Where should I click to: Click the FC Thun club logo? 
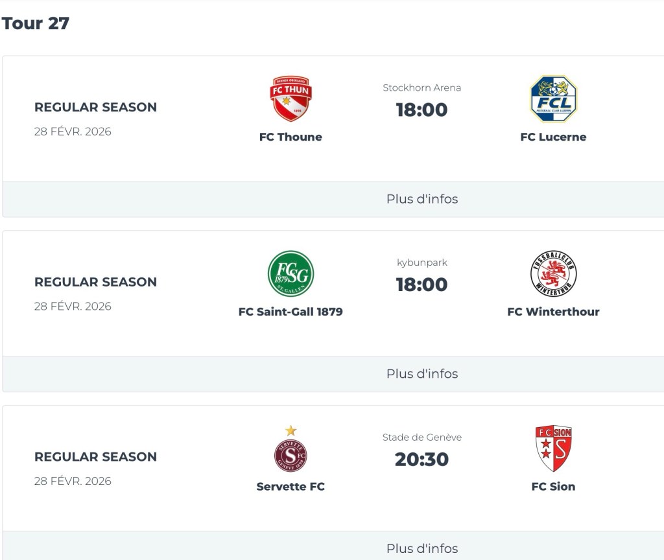point(290,99)
